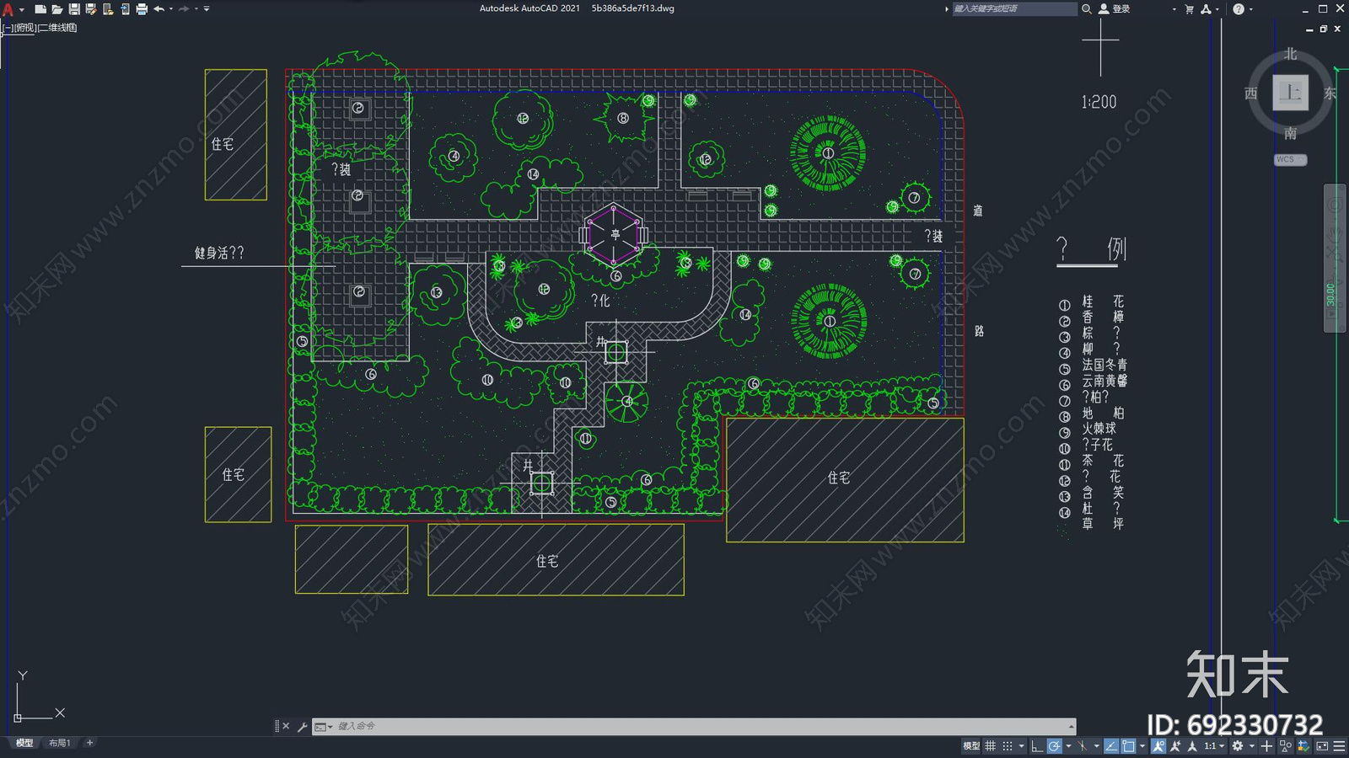Rotate view to 东 on ViewCube

pos(1330,93)
